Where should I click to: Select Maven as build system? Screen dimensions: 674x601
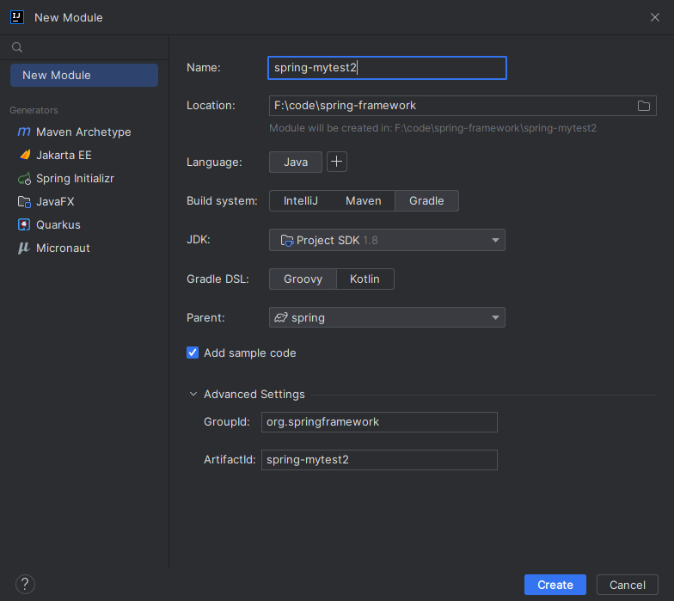coord(363,201)
